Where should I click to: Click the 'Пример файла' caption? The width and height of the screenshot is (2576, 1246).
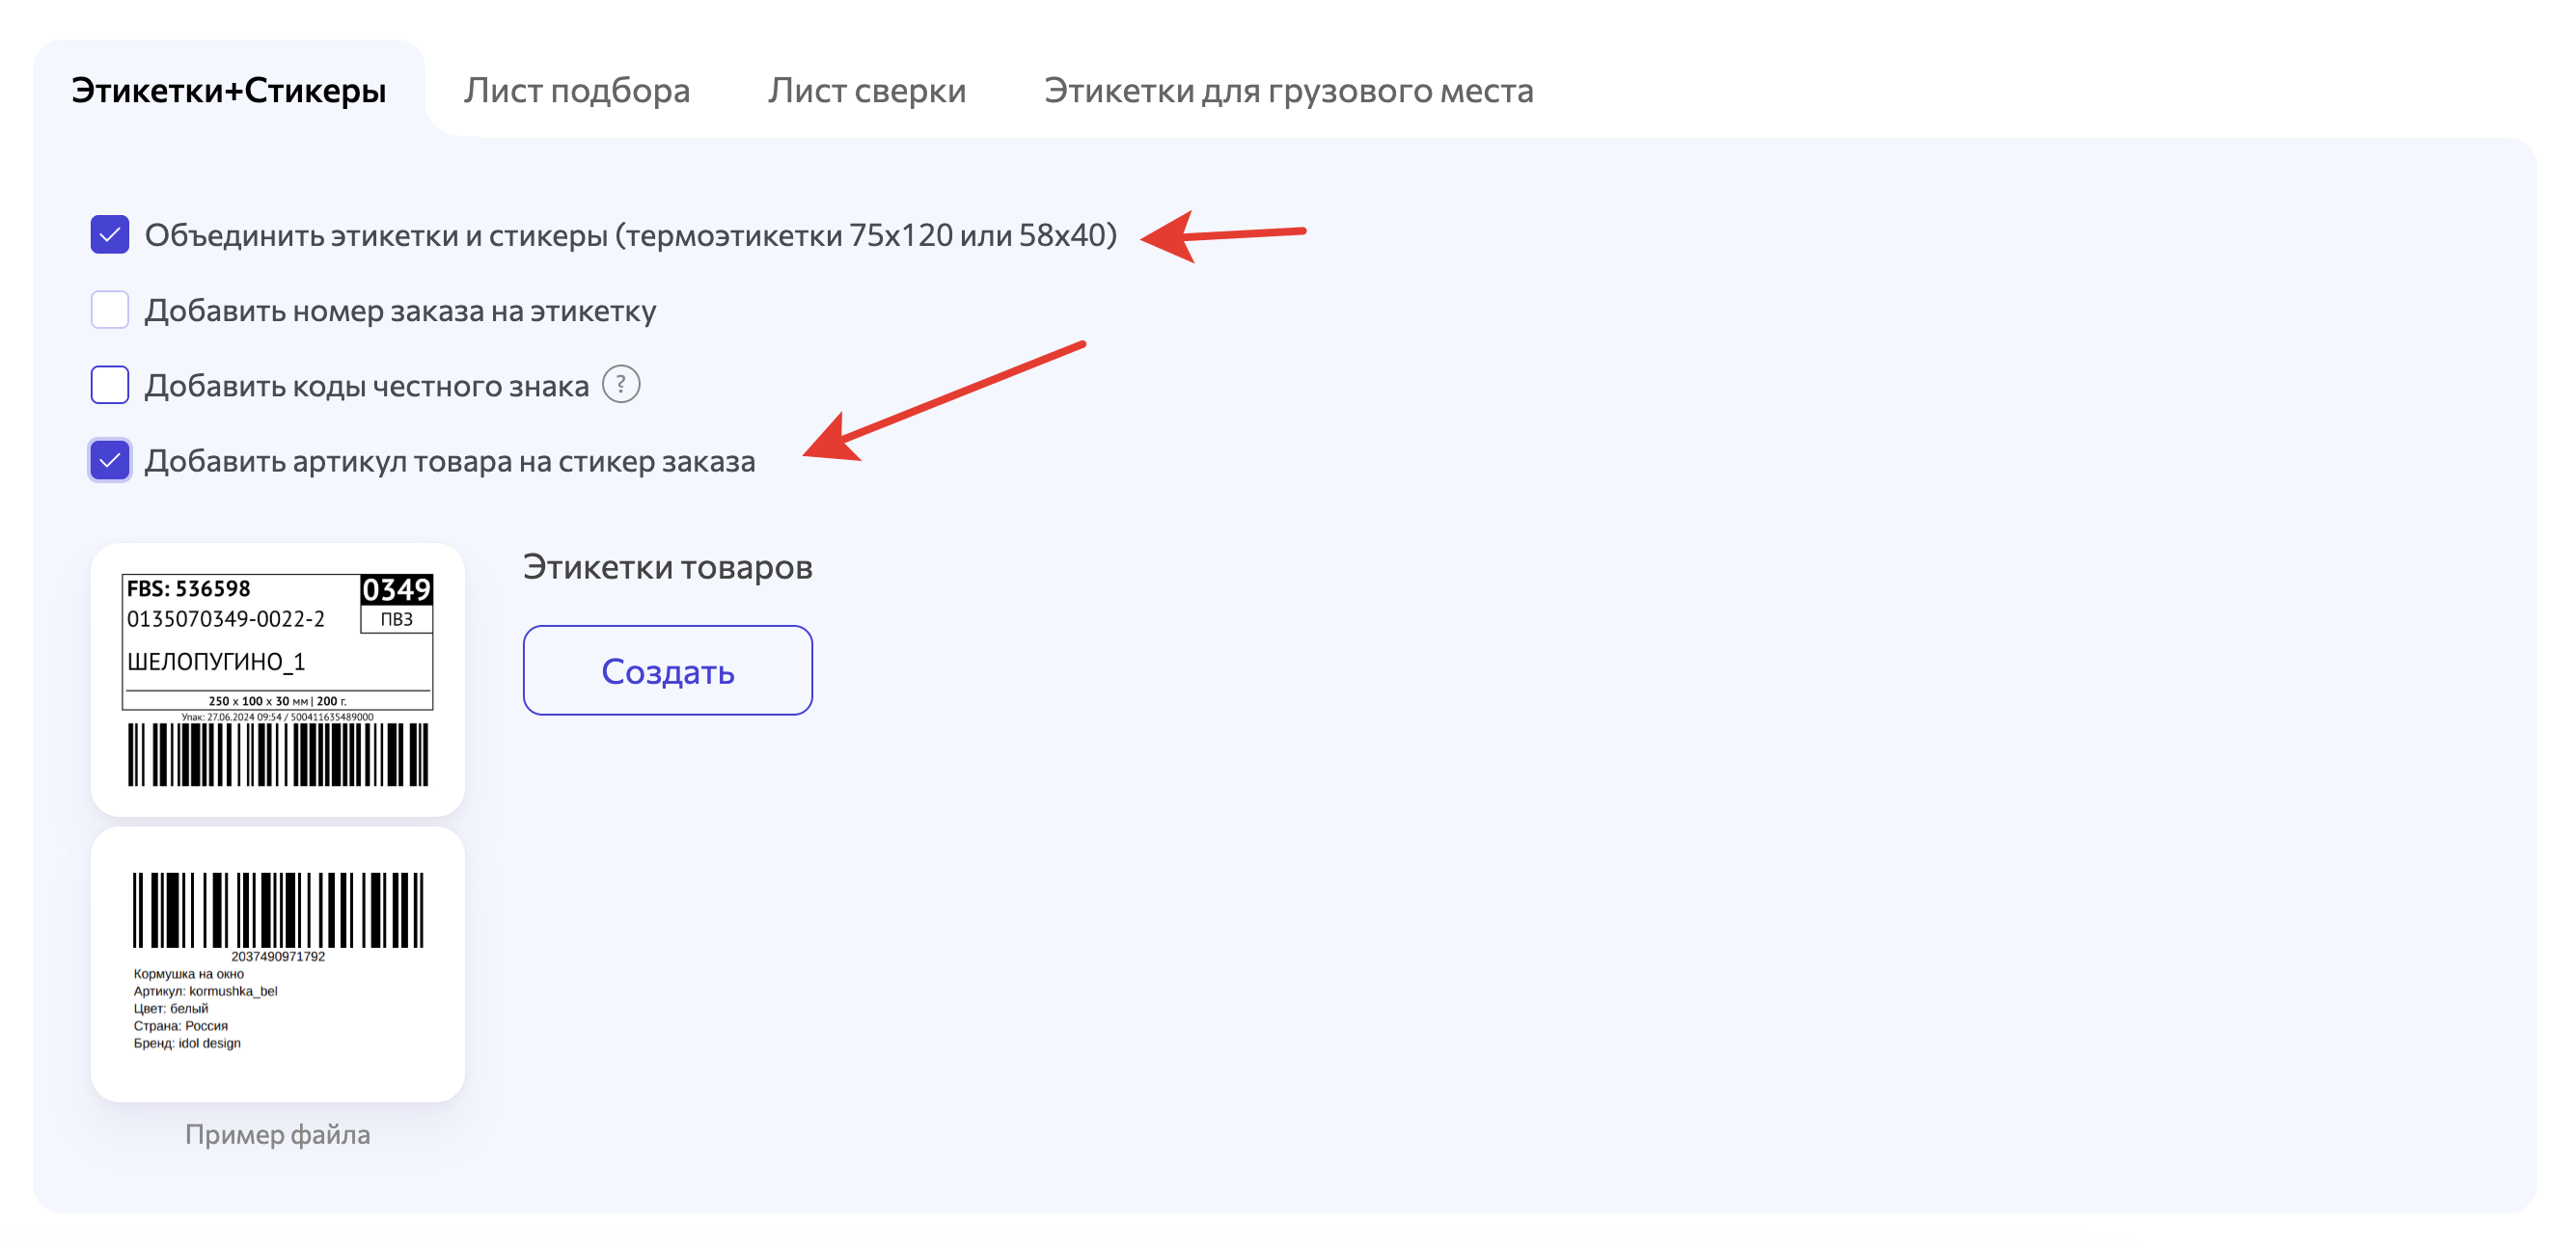pos(278,1134)
